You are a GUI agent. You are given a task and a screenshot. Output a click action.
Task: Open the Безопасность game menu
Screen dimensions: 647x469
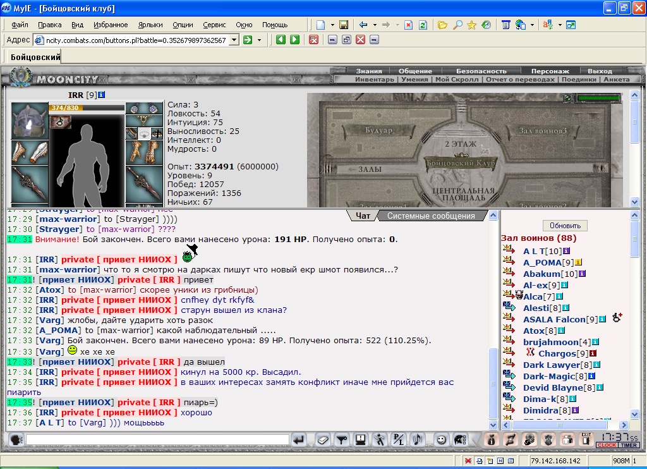tap(481, 71)
